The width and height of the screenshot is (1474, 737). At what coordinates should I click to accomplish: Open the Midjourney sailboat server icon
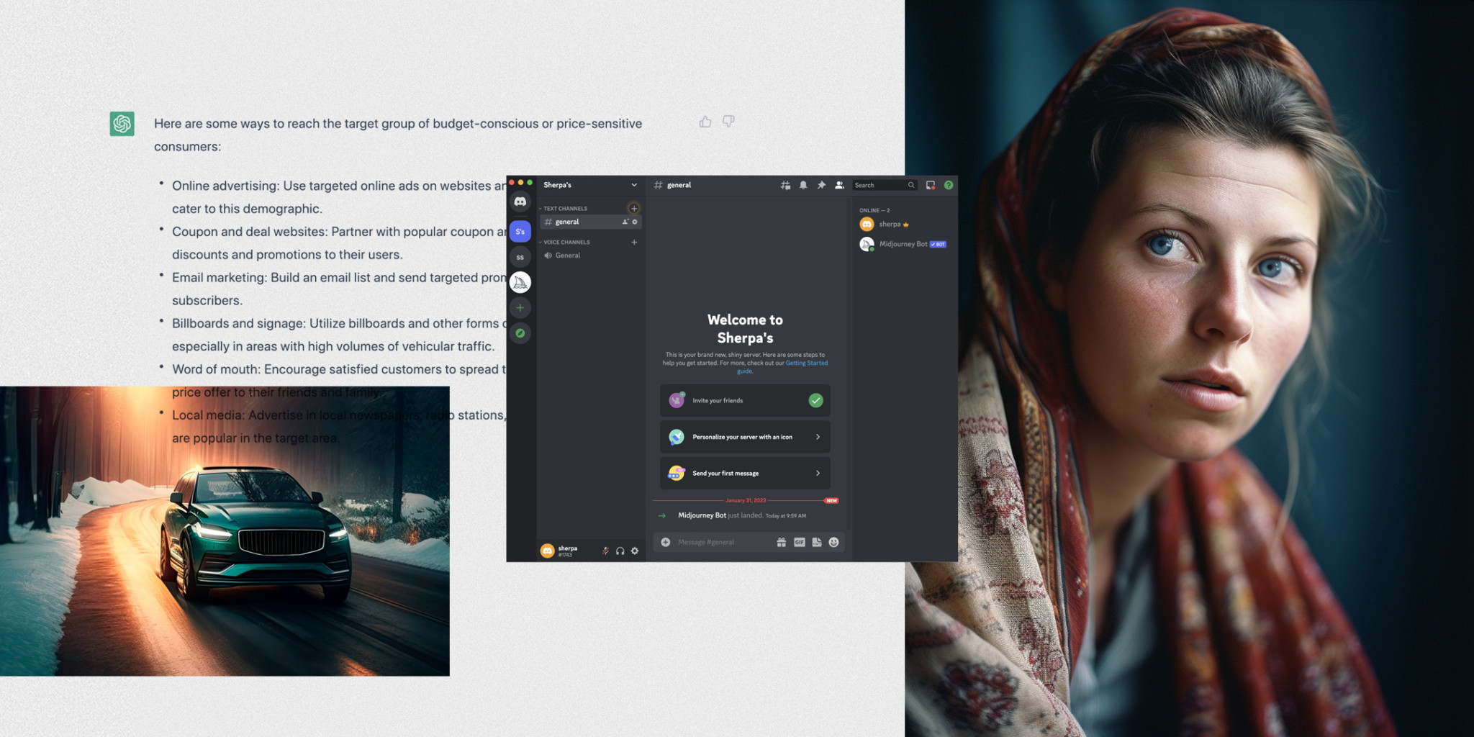tap(520, 282)
